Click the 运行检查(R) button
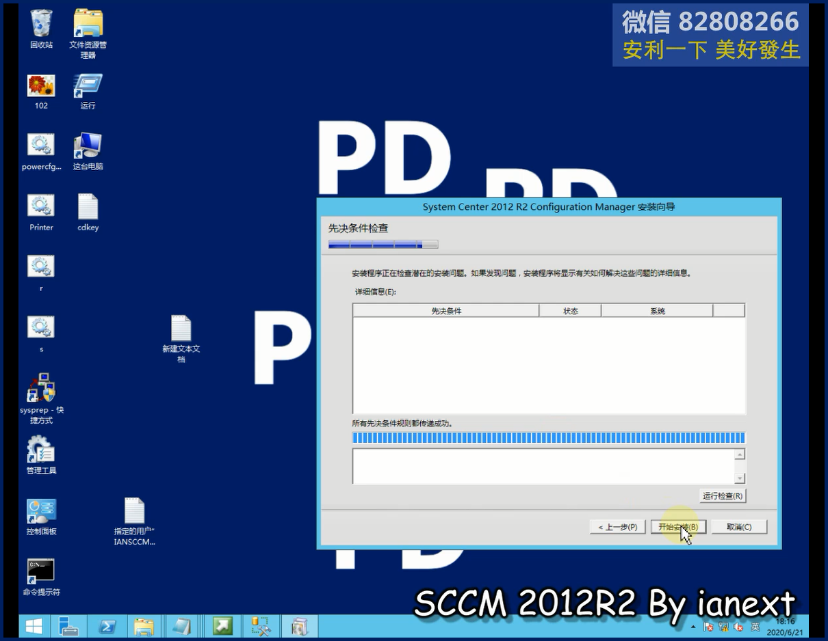Screen dimensions: 828x641 point(723,495)
